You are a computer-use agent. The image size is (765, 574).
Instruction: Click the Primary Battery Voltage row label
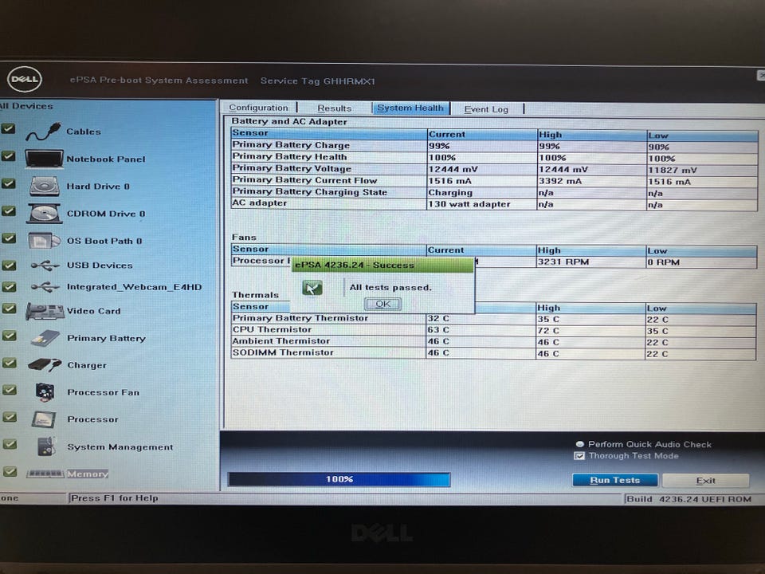coord(292,168)
